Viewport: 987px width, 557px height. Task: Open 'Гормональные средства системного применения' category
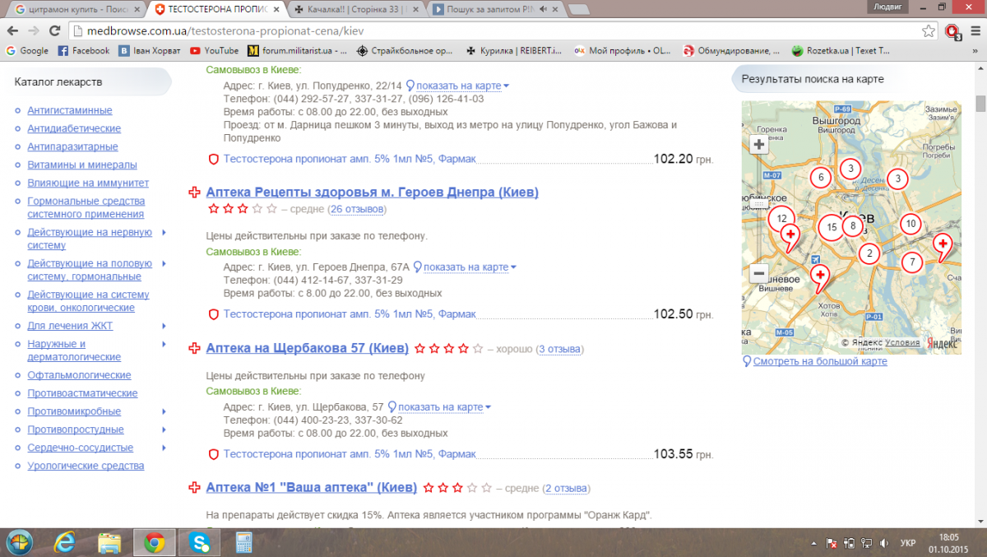(86, 207)
